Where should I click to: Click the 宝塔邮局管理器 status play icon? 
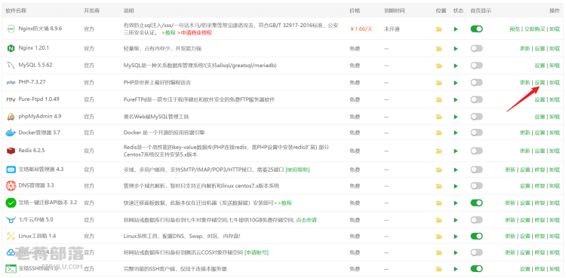456,170
